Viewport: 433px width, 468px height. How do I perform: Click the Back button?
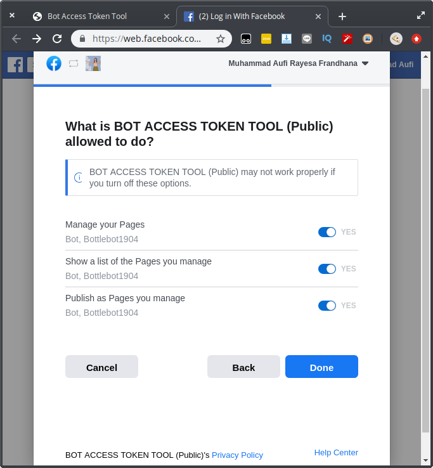[x=243, y=367]
